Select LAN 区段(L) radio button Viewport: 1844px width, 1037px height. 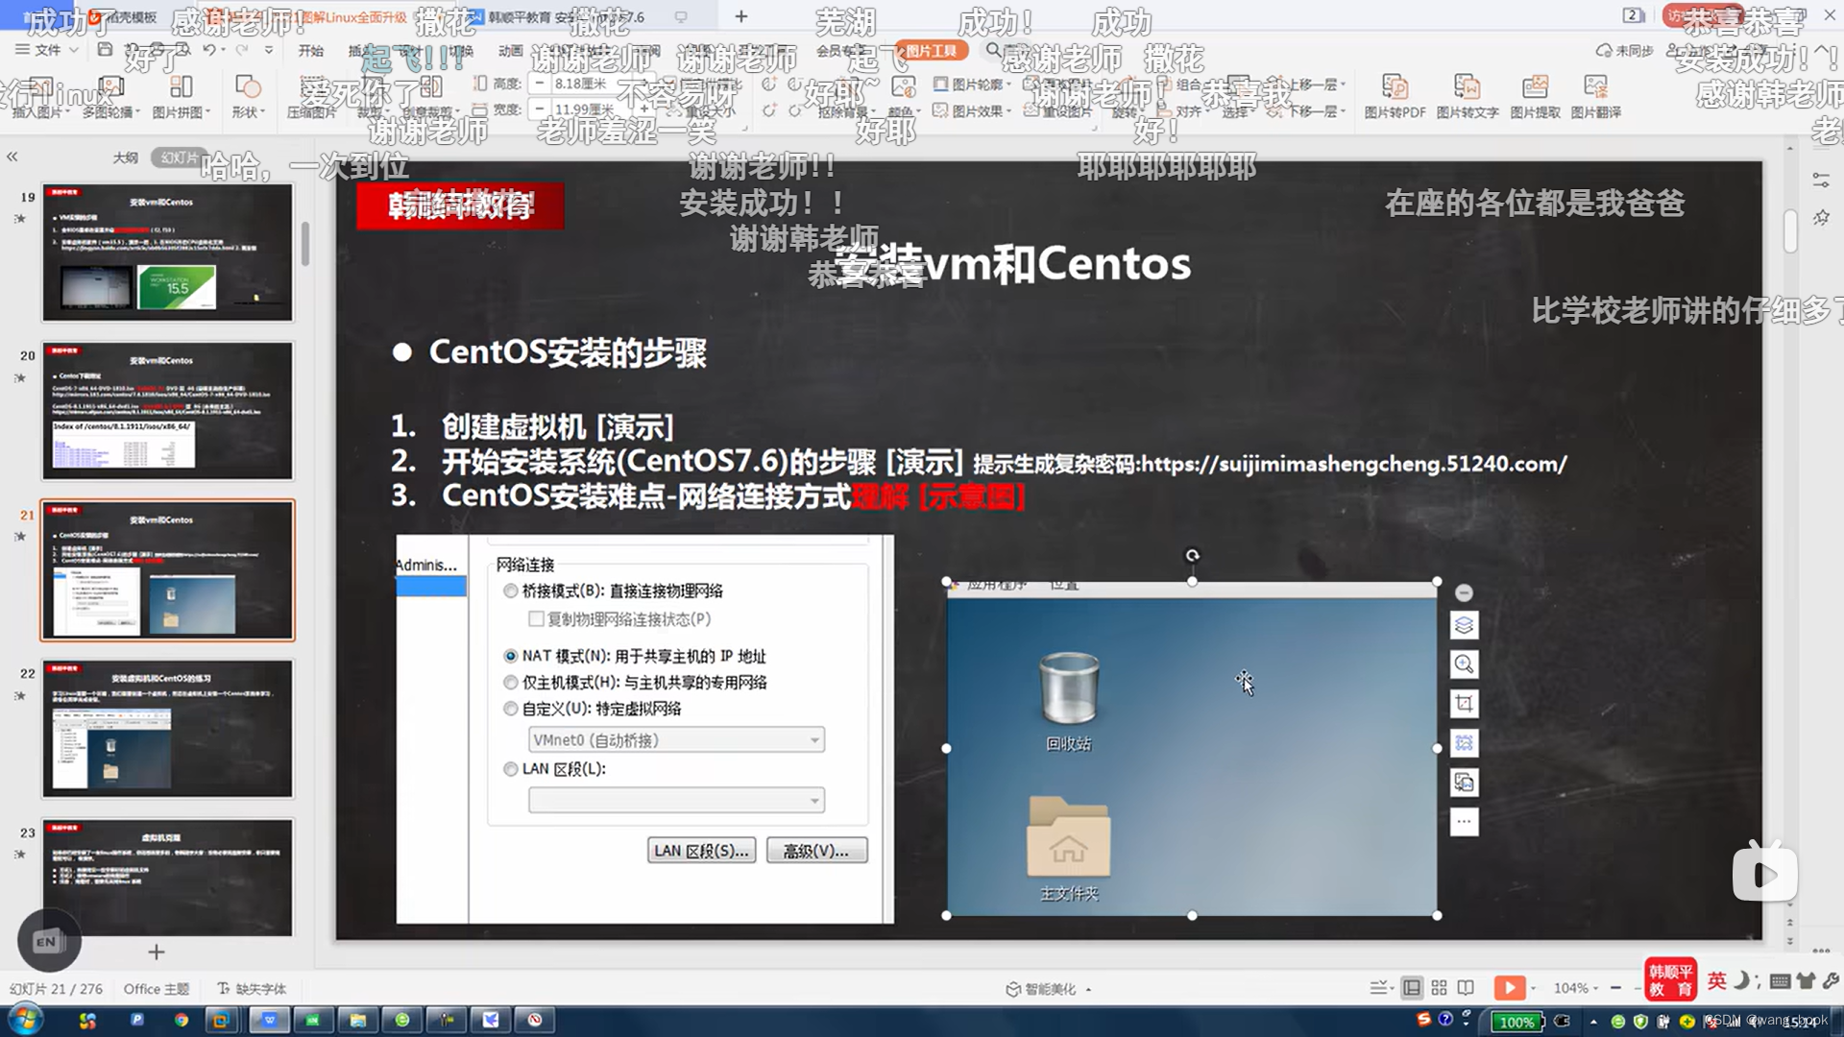tap(511, 769)
